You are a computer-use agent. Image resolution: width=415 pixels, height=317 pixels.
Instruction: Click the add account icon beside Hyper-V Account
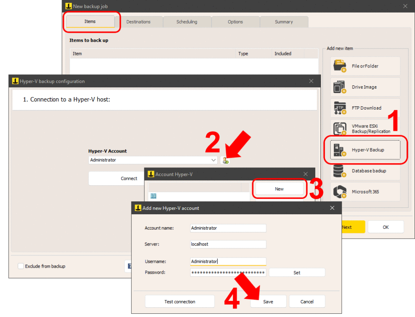coord(225,160)
